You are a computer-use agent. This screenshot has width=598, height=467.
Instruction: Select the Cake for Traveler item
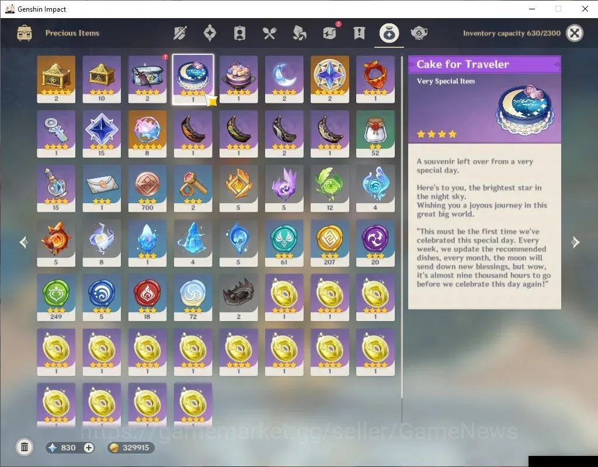click(x=193, y=79)
